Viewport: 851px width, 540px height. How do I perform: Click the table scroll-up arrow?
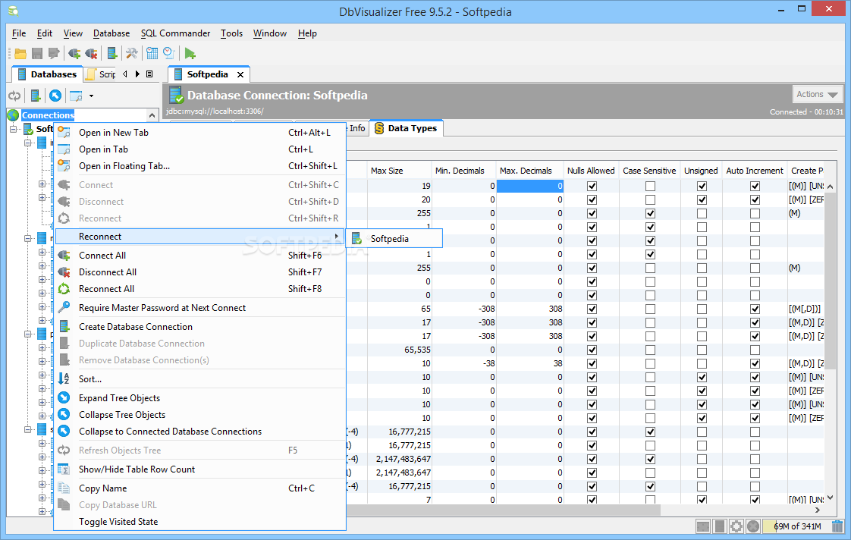[830, 186]
